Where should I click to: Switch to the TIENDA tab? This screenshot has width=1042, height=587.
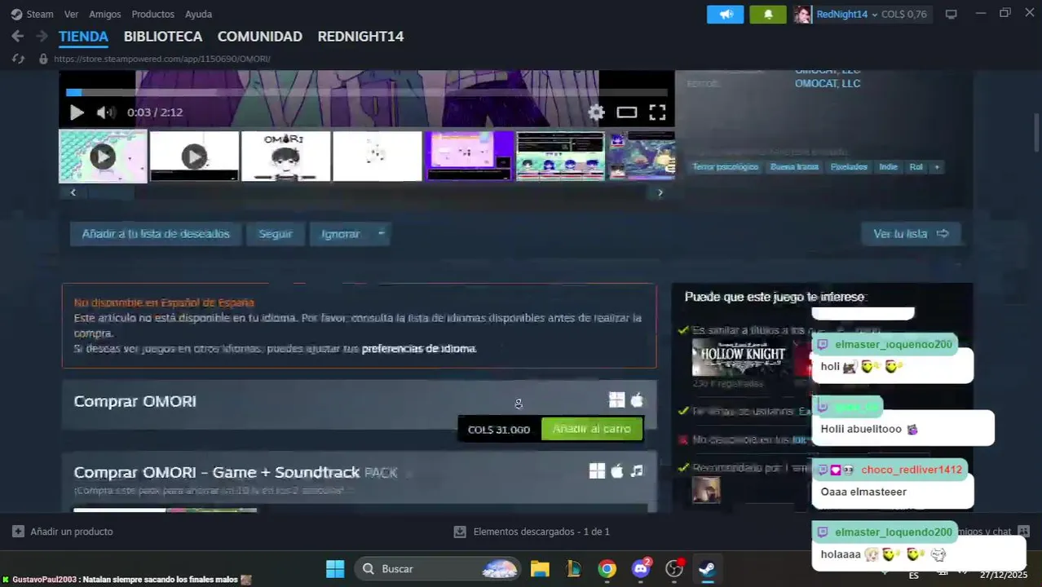[83, 37]
